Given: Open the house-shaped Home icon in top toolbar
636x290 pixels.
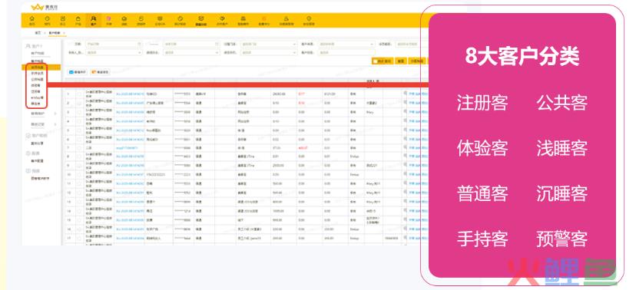Looking at the screenshot, I should (32, 18).
